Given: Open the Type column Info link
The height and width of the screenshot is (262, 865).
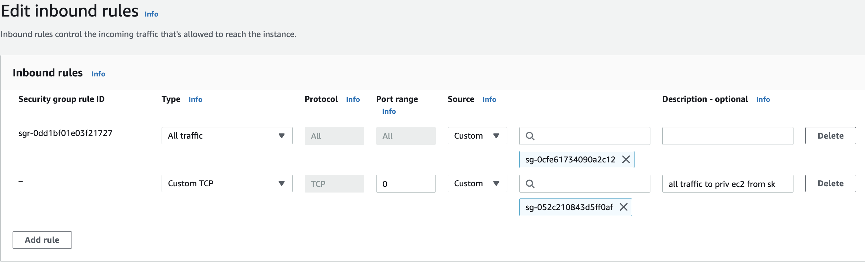Looking at the screenshot, I should pos(195,99).
